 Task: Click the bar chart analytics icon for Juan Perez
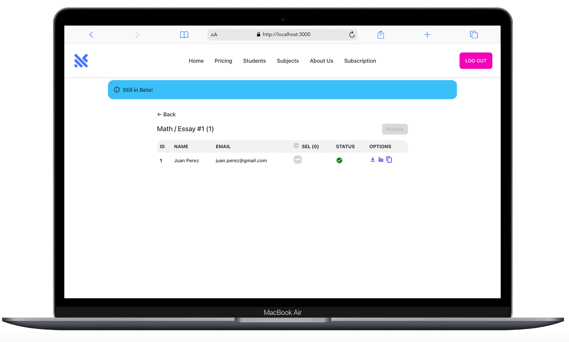pyautogui.click(x=381, y=160)
